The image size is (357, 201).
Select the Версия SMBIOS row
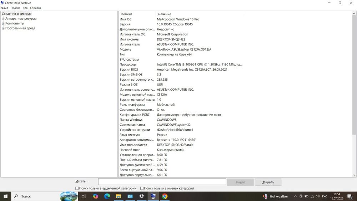[181, 74]
